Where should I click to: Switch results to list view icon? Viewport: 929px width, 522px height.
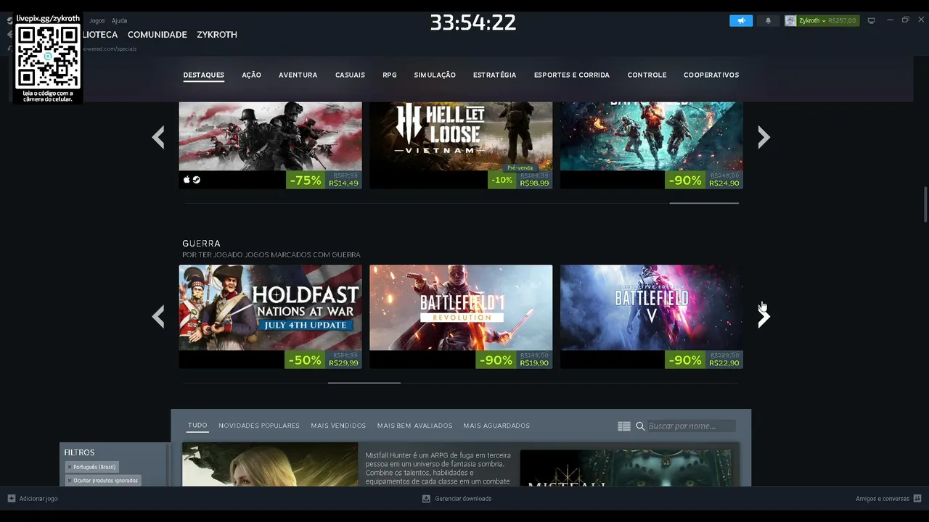624,426
